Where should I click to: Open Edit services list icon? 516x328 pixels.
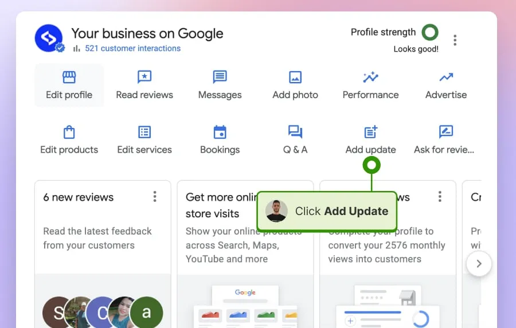(x=144, y=132)
